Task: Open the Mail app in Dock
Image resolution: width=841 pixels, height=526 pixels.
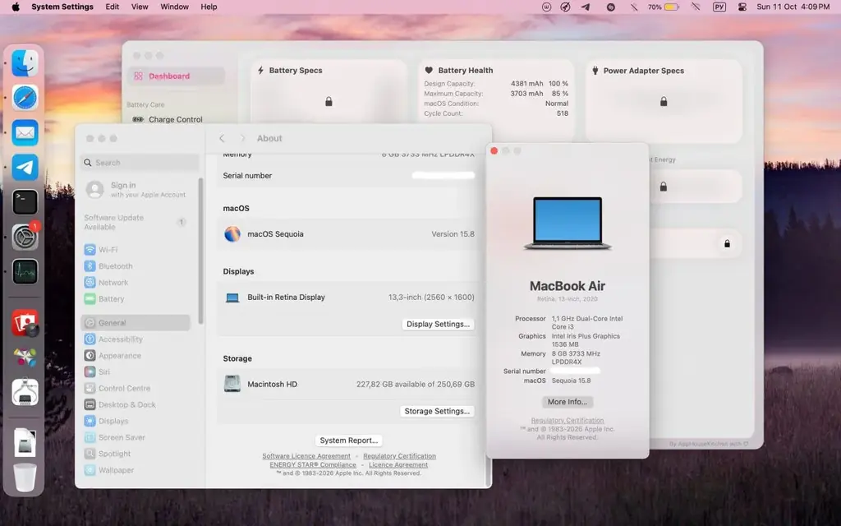Action: click(25, 132)
